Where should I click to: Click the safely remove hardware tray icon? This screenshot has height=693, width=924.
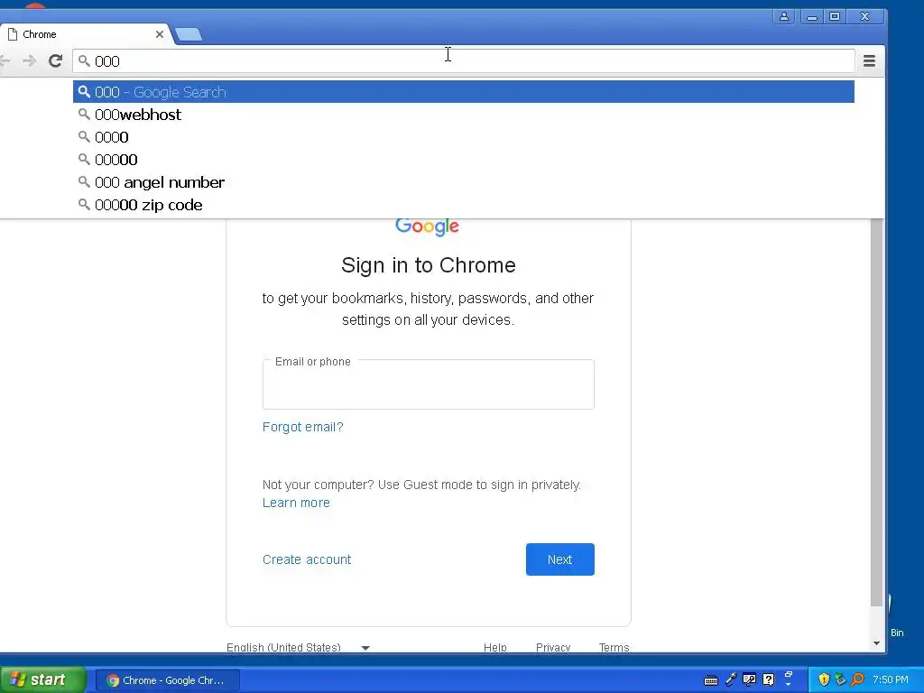[840, 679]
